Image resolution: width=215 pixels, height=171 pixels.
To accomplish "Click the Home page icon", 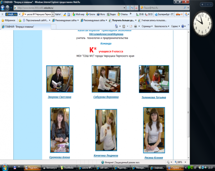I will point(116,26).
